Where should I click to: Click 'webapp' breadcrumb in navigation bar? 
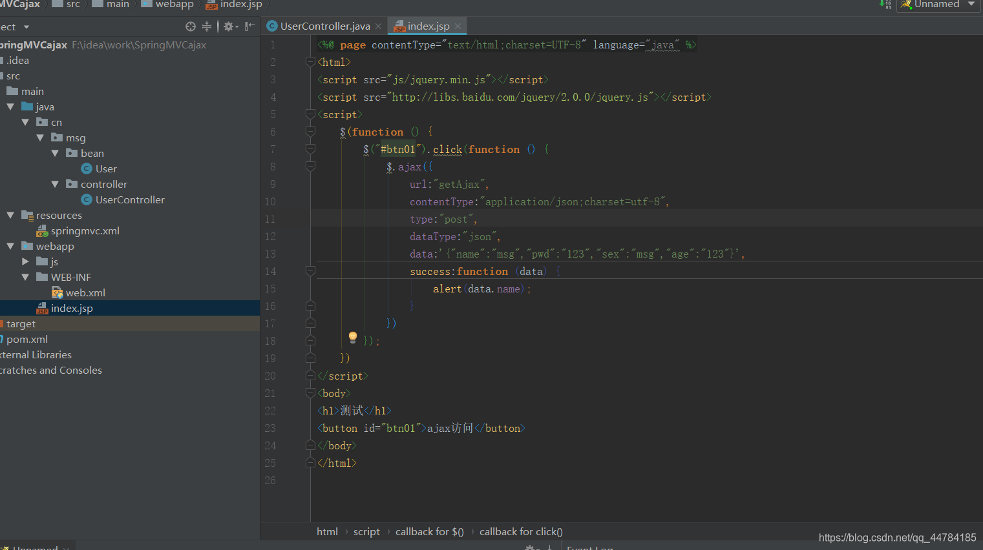point(174,5)
